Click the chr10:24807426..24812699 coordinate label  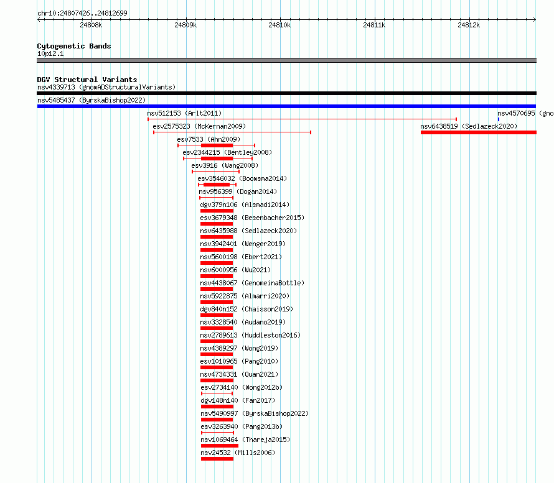click(x=82, y=14)
